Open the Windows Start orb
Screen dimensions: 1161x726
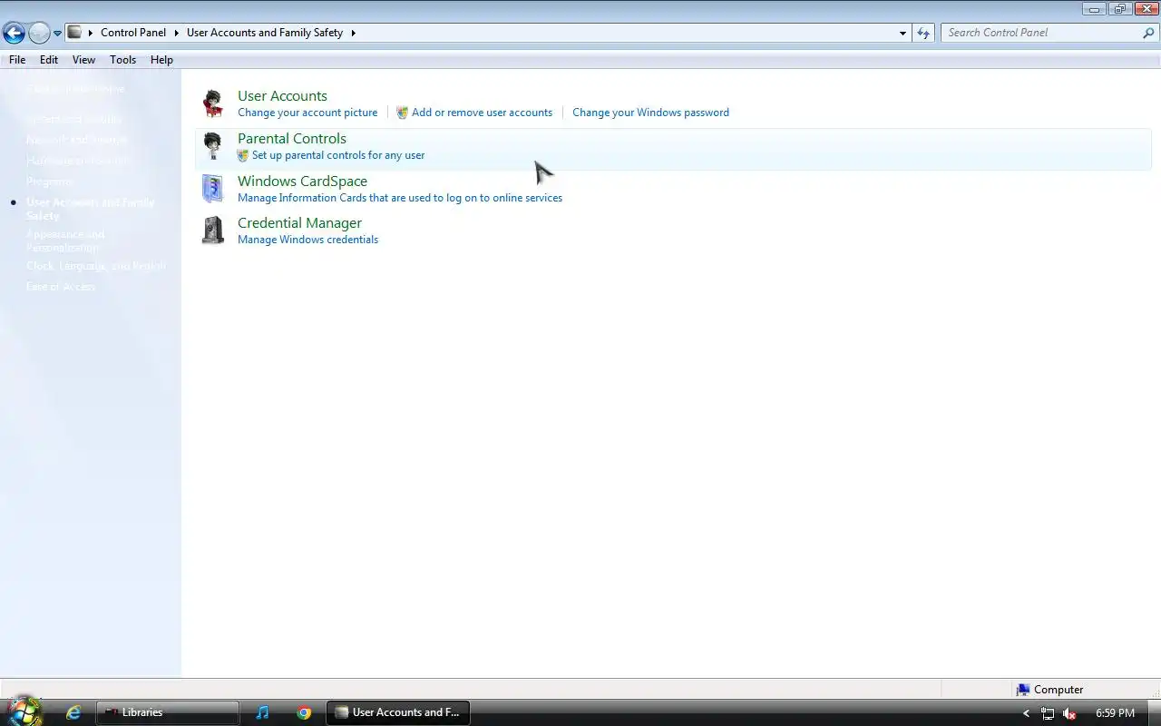(24, 711)
